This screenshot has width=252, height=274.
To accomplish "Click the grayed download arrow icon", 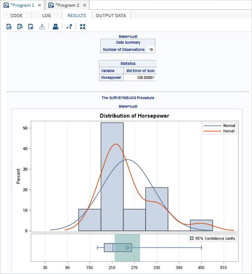I will pyautogui.click(x=42, y=27).
